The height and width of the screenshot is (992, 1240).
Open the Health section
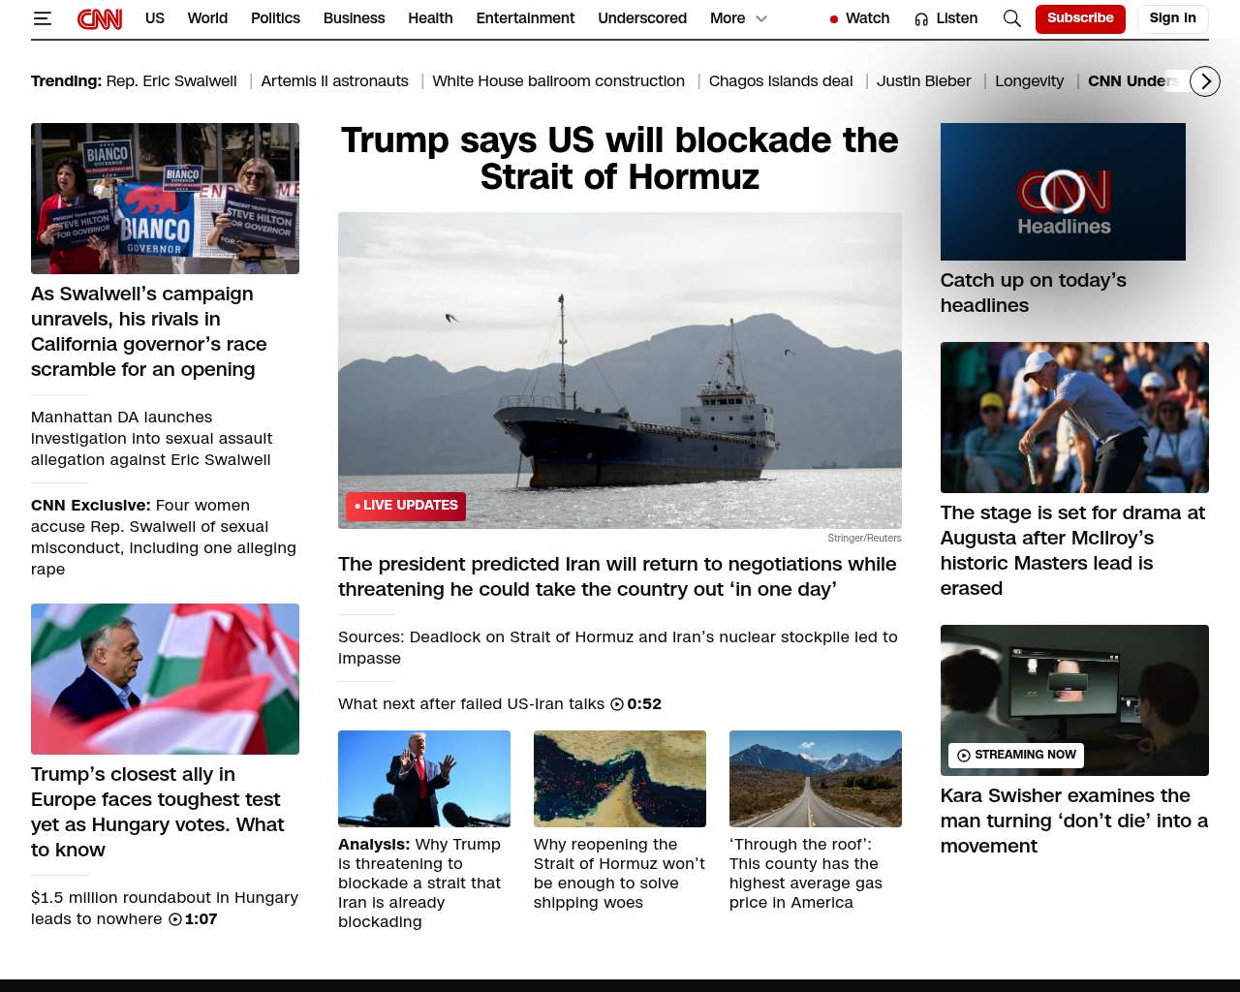pos(430,18)
